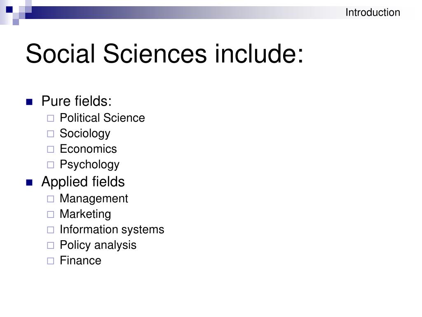This screenshot has width=422, height=317.
Task: Click the Introduction header label
Action: click(373, 12)
